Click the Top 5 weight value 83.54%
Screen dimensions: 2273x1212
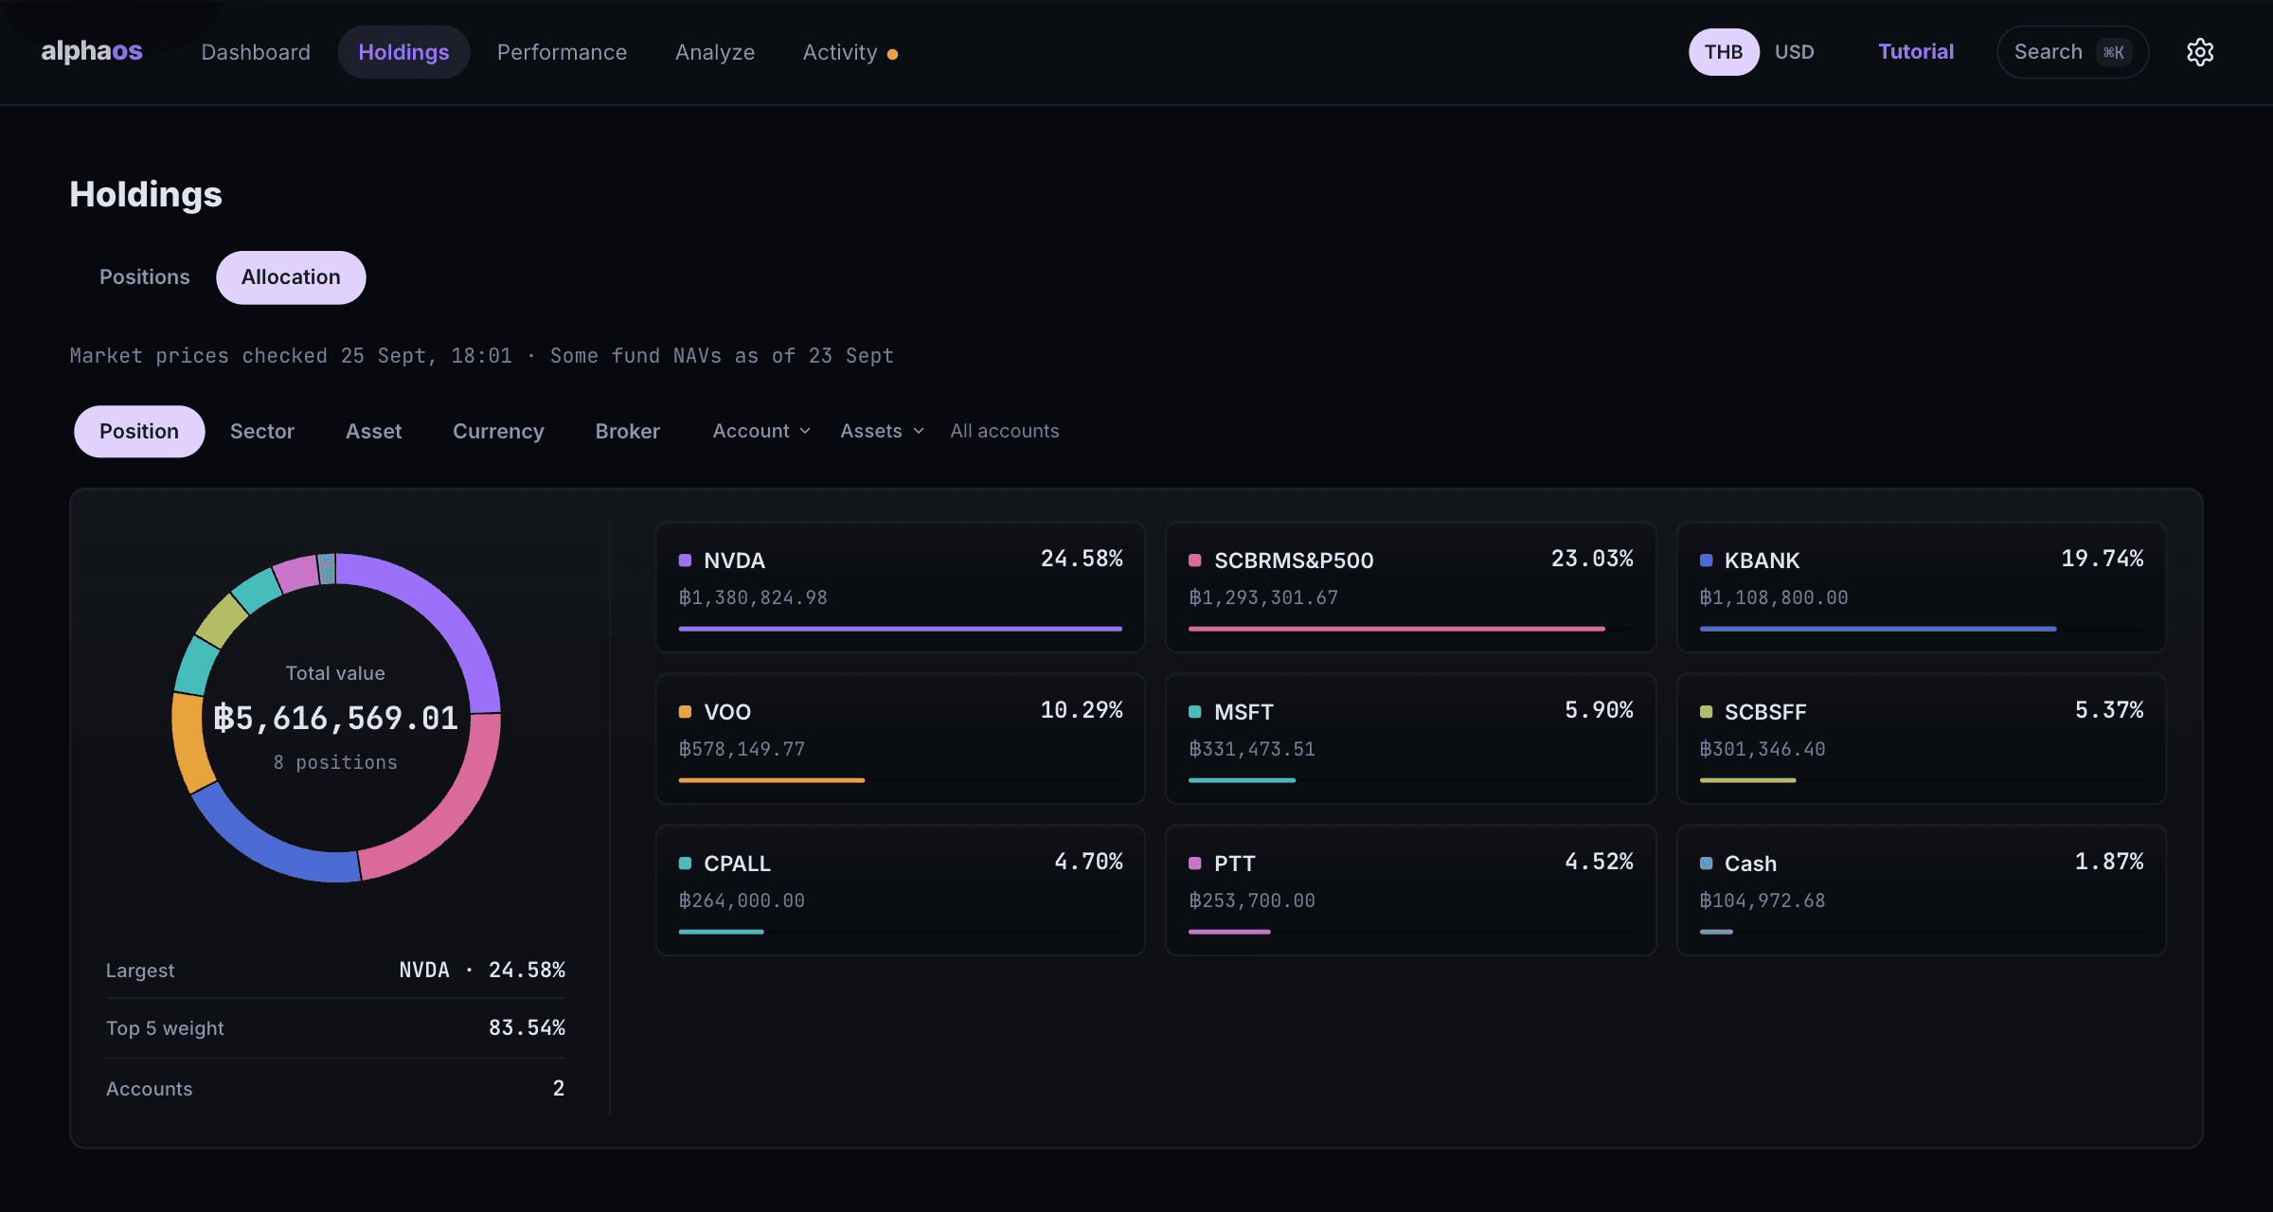coord(527,1028)
